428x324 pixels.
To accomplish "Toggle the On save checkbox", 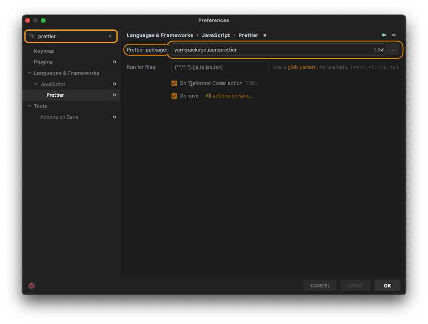I will tap(174, 96).
